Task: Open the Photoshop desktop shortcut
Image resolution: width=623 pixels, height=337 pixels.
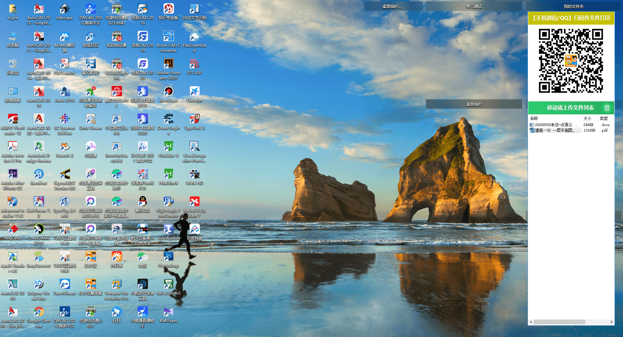Action: (x=168, y=257)
